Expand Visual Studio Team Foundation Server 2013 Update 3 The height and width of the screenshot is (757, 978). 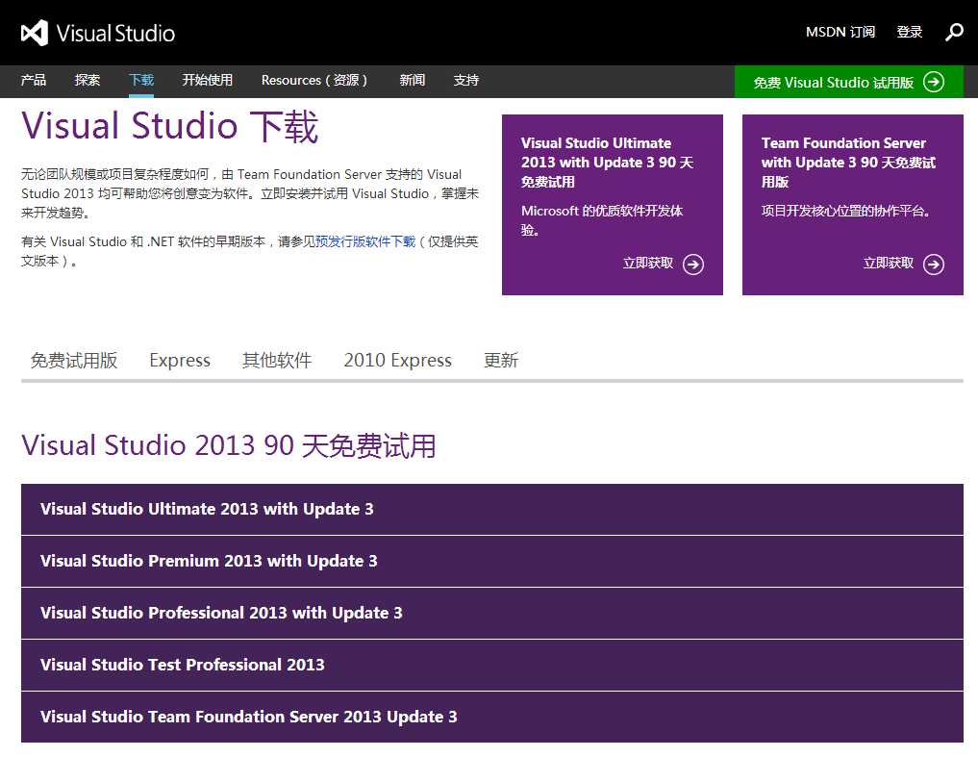tap(492, 717)
